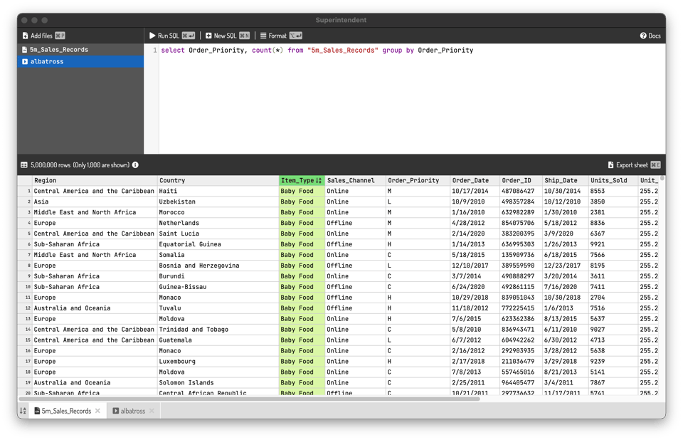Viewport: 683px width, 440px height.
Task: Click the Add files icon
Action: [26, 36]
